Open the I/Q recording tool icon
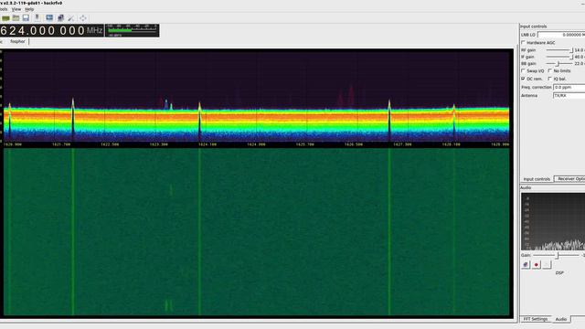585x329 pixels. pyautogui.click(x=37, y=18)
